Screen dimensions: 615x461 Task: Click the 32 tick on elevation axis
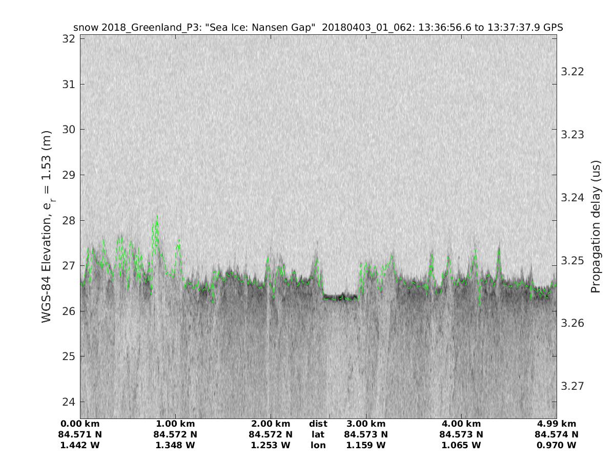click(69, 39)
